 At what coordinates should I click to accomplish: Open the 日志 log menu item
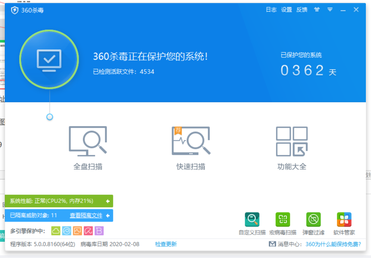tap(271, 10)
